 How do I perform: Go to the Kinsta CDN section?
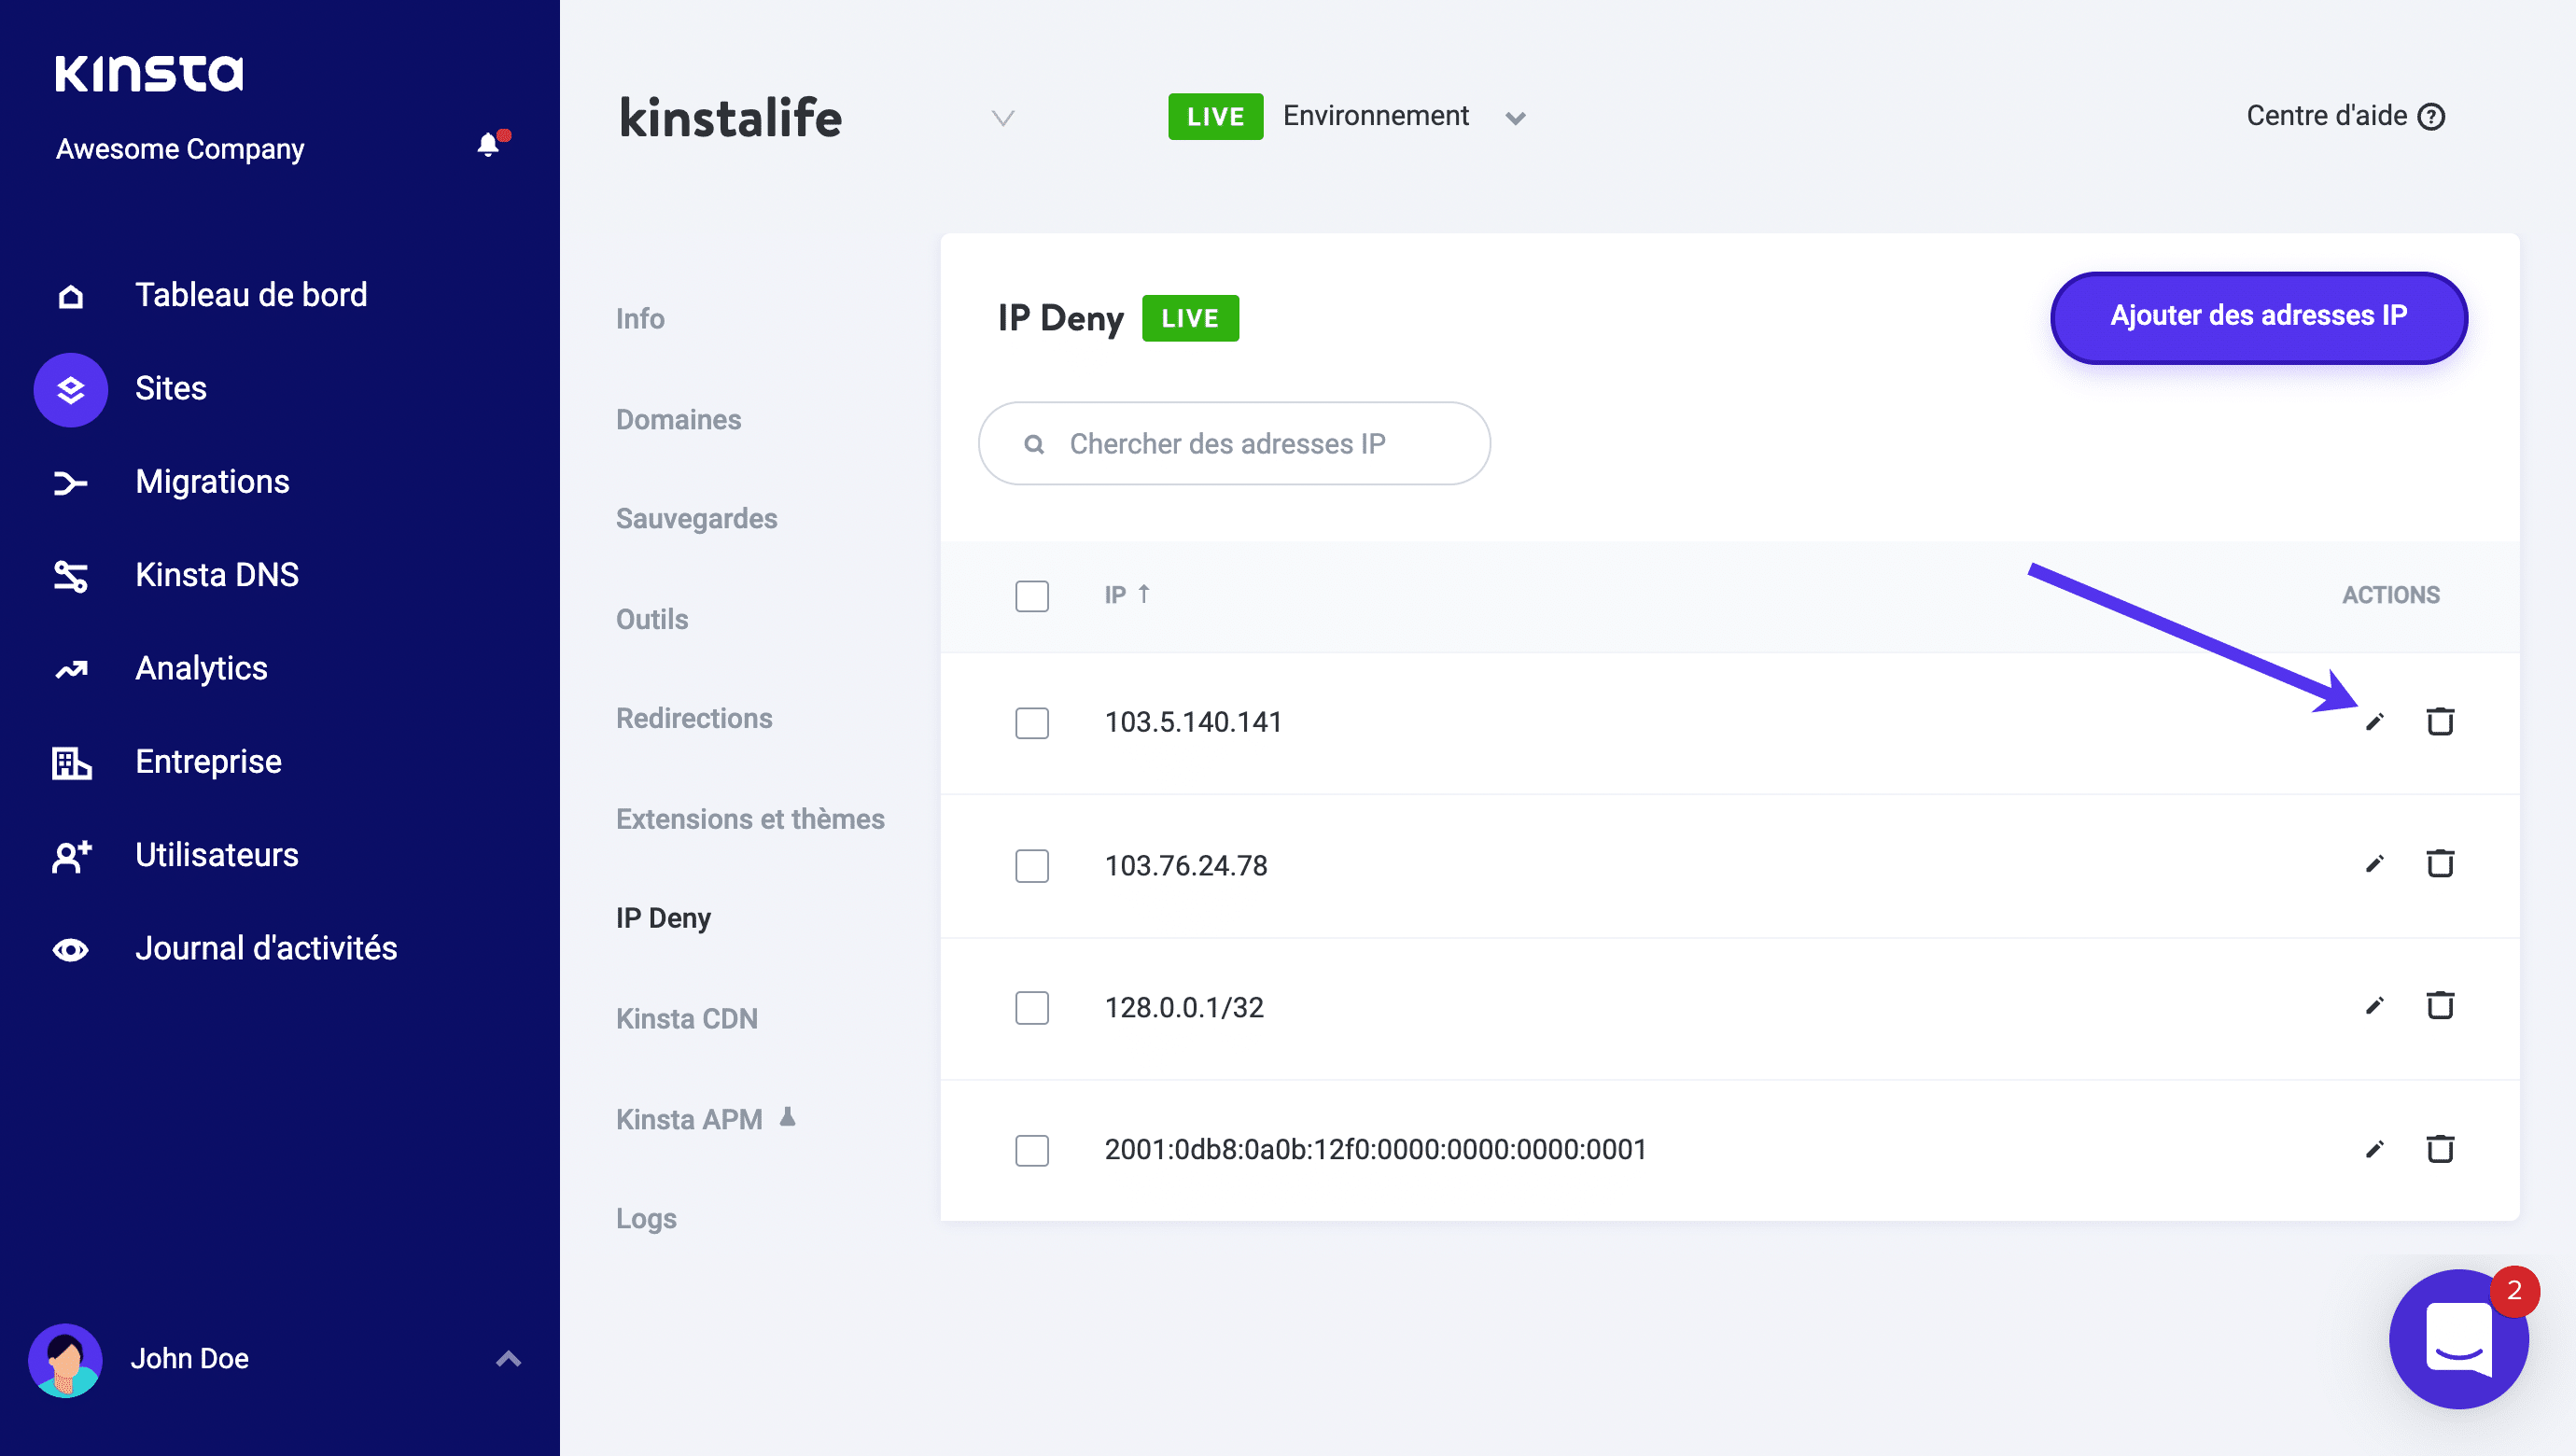click(686, 1018)
